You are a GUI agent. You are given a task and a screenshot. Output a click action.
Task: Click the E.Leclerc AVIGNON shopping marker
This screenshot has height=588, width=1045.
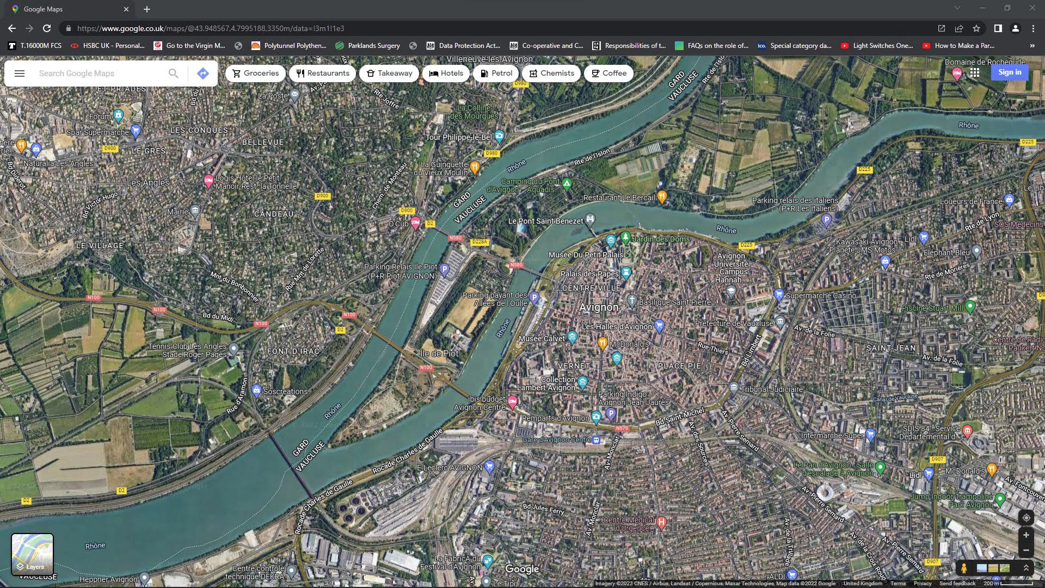click(x=489, y=466)
